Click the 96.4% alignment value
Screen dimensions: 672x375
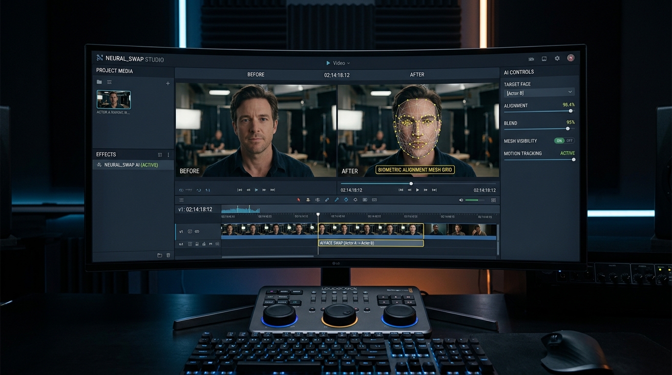click(568, 105)
